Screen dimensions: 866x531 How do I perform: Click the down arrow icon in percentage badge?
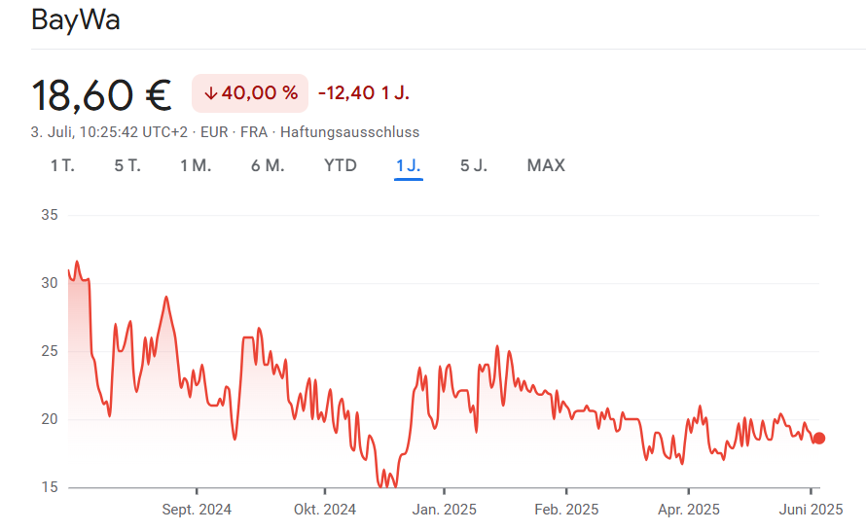(210, 93)
